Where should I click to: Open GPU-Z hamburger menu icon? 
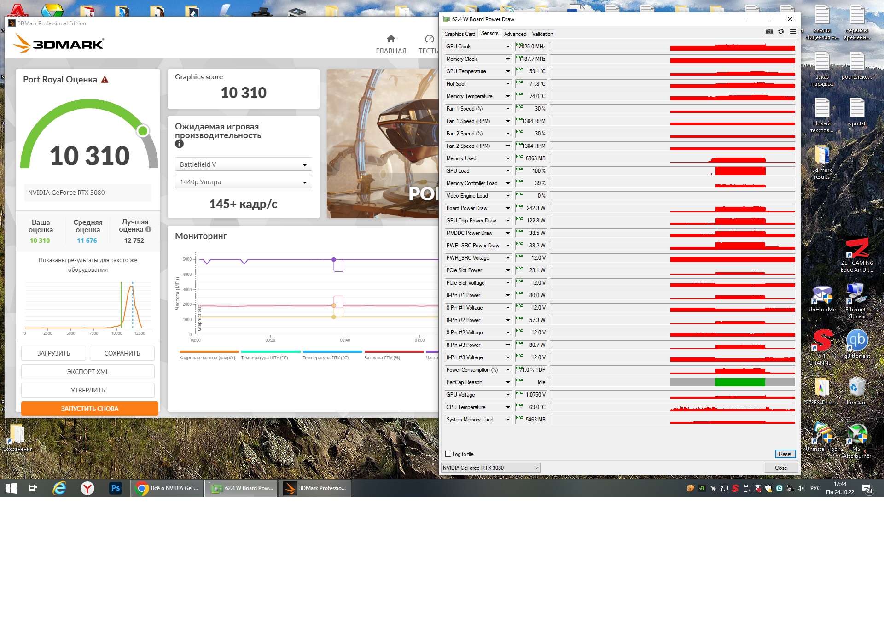[x=793, y=31]
